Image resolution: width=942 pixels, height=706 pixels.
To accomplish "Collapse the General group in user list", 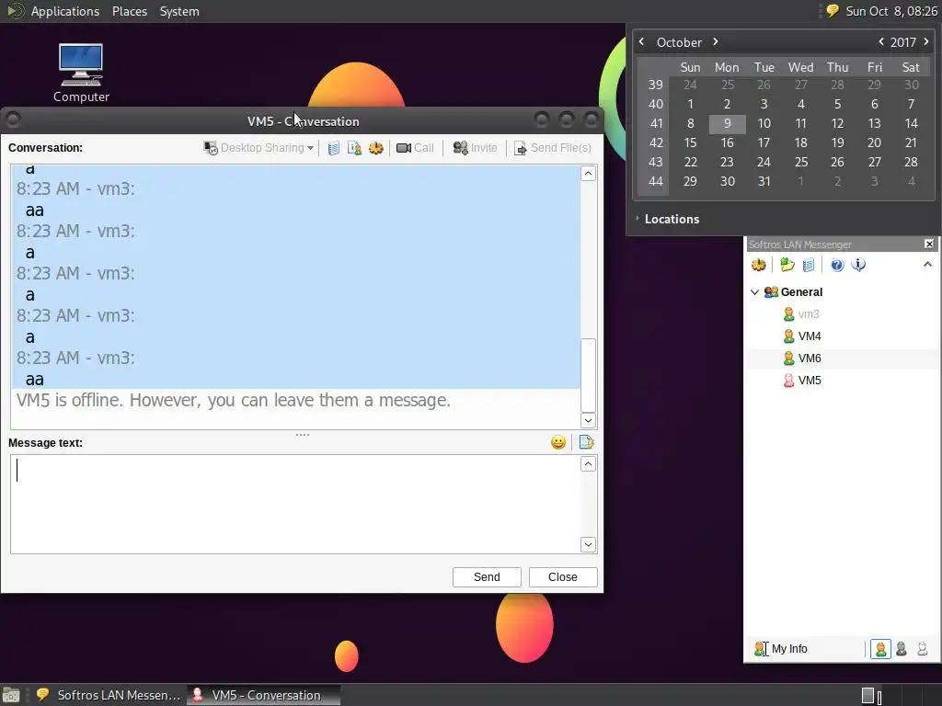I will click(755, 292).
